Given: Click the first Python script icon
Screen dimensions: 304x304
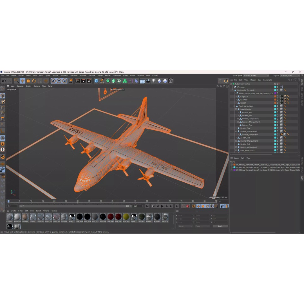Looking at the screenshot, I should (x=159, y=81).
